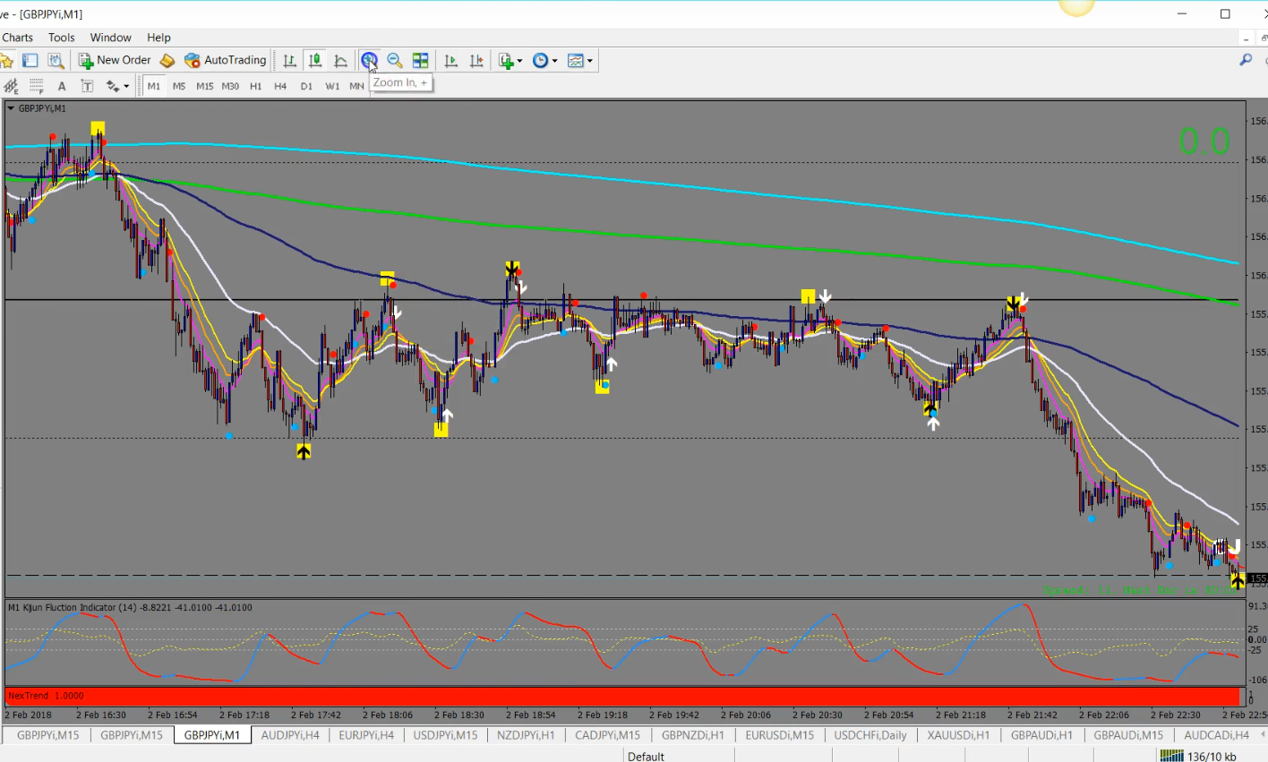Select the D1 timeframe
The image size is (1268, 762).
[x=306, y=86]
